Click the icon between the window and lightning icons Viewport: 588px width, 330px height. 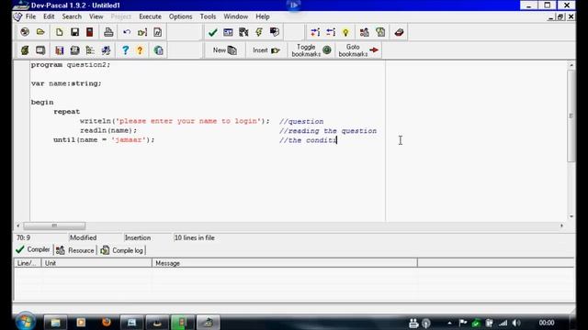pyautogui.click(x=243, y=32)
